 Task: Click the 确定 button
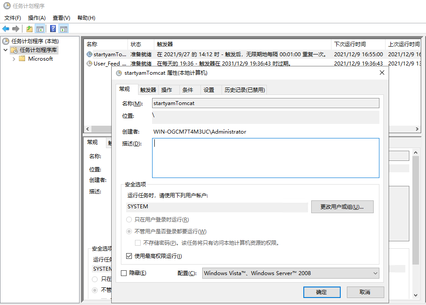coord(322,292)
